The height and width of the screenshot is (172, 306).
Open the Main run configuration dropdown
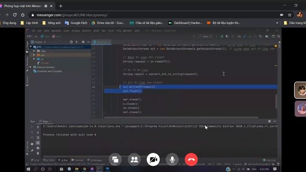click(x=205, y=36)
